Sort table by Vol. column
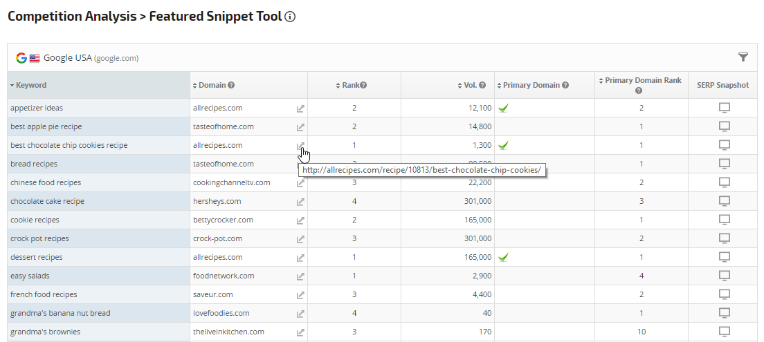Viewport: 764px width, 342px height. coord(469,85)
